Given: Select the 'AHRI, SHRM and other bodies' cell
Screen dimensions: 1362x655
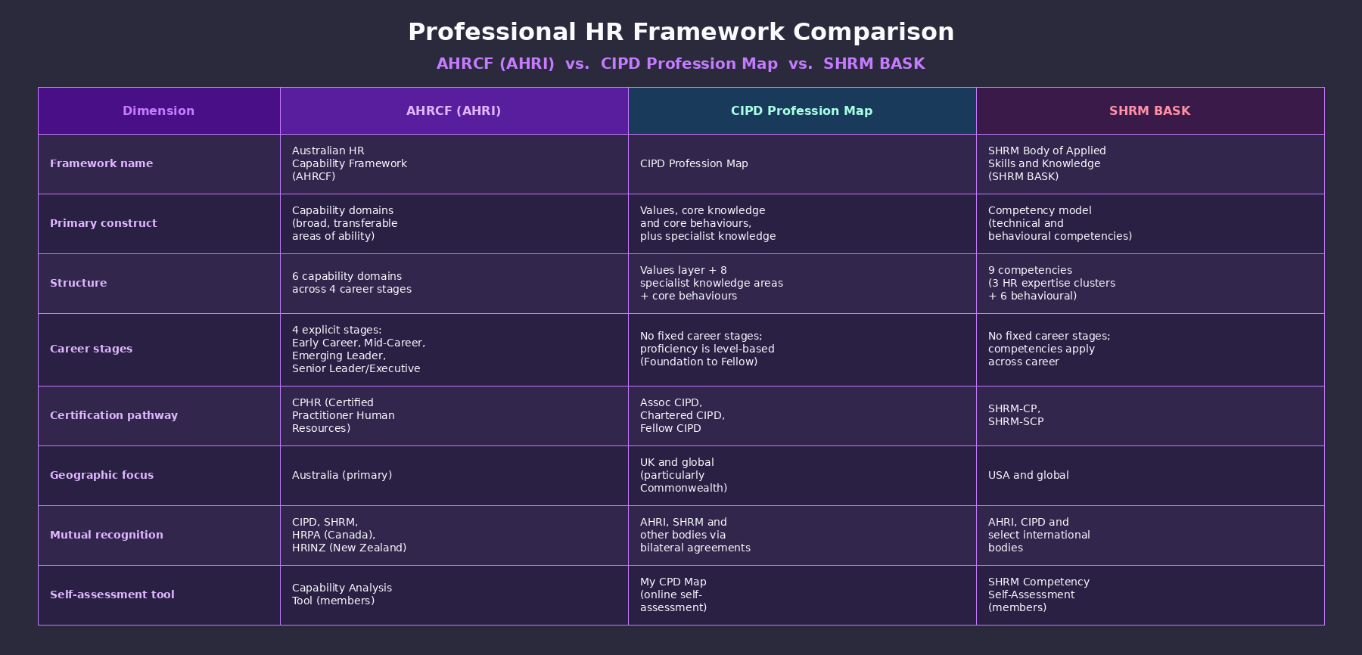Looking at the screenshot, I should coord(802,535).
